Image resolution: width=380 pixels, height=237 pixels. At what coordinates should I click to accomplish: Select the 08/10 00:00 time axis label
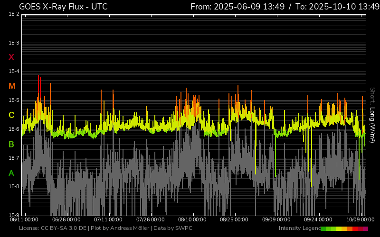click(192, 220)
